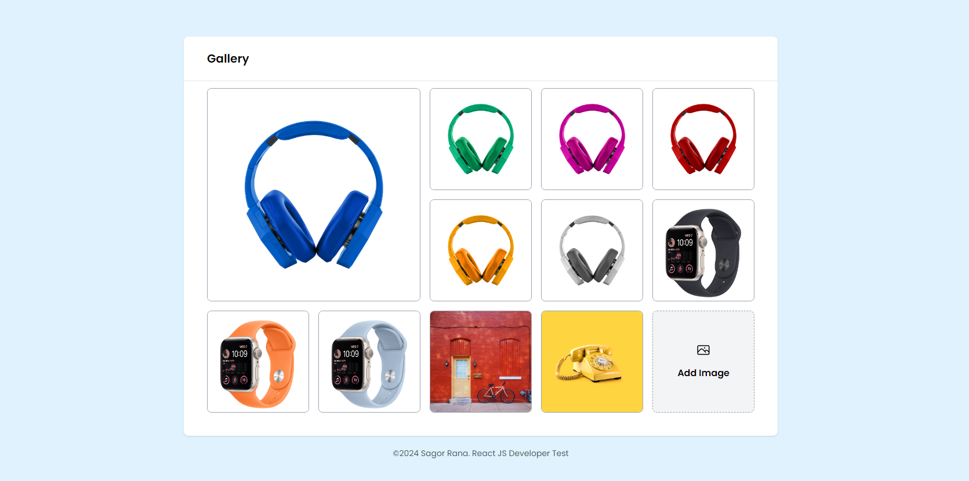Click the picture icon above Add Image

[x=703, y=350]
